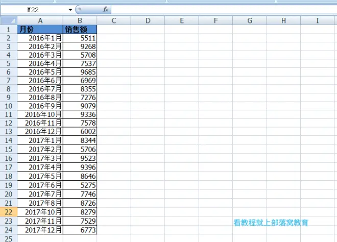Select column I header
This screenshot has height=242, width=337.
(x=318, y=20)
